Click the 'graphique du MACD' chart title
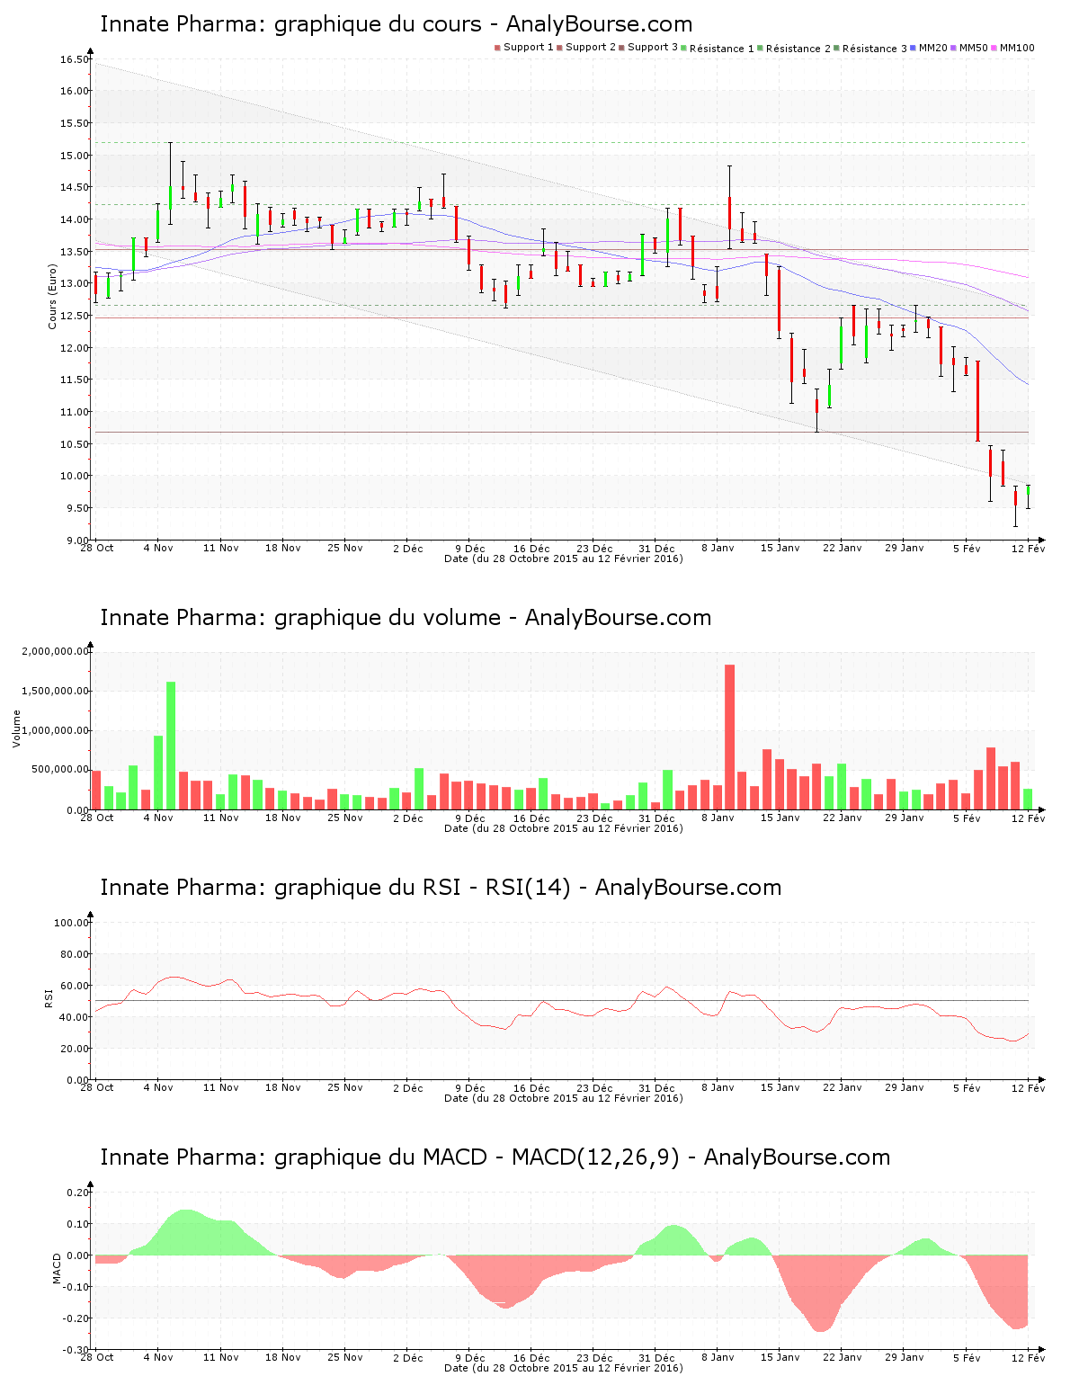The width and height of the screenshot is (1079, 1394). pos(495,1157)
